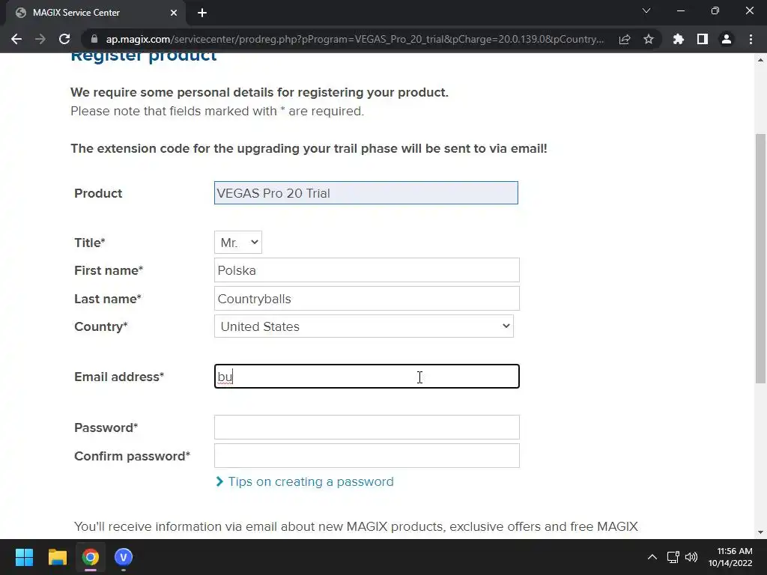Reload the MAGIX Service Center page
The image size is (767, 575).
pos(64,39)
